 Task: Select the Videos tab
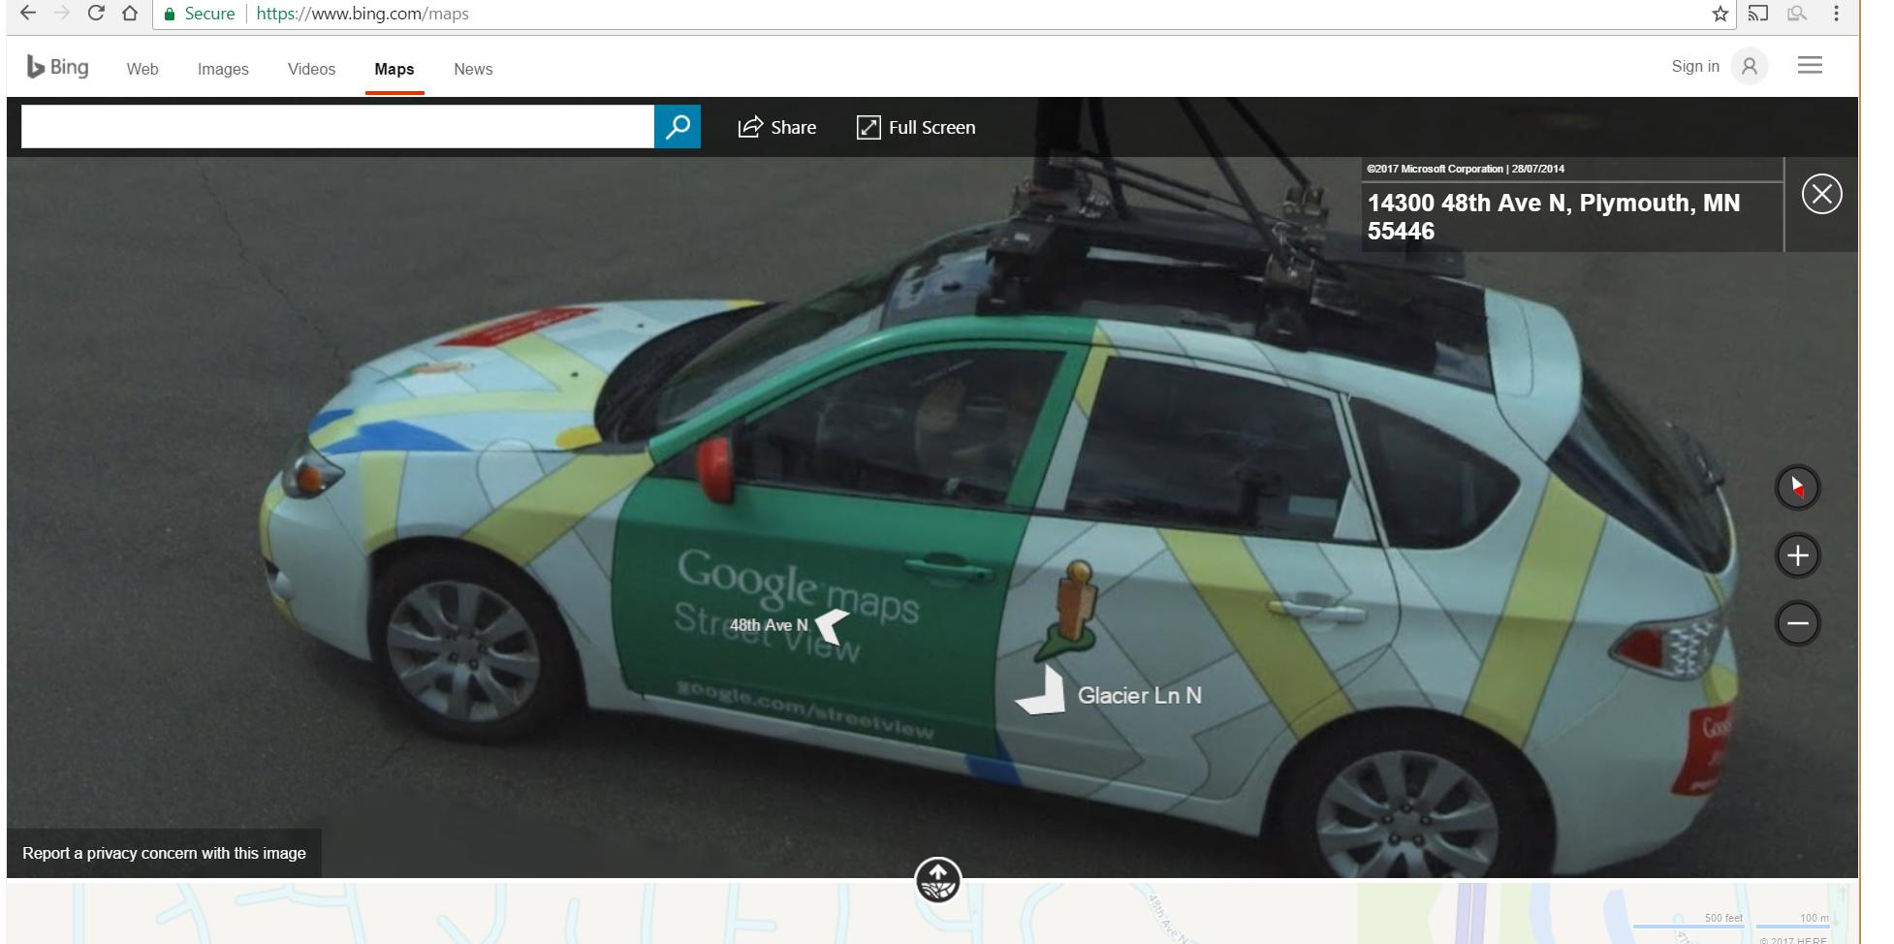click(310, 69)
